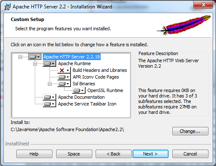Open drive icon dropdown for APR Iconv Code Pages
216x166 pixels.
coord(64,77)
